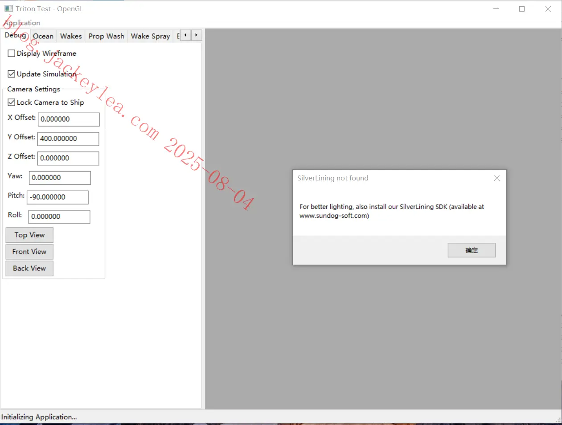Click the Top View button
The height and width of the screenshot is (425, 562).
click(29, 235)
